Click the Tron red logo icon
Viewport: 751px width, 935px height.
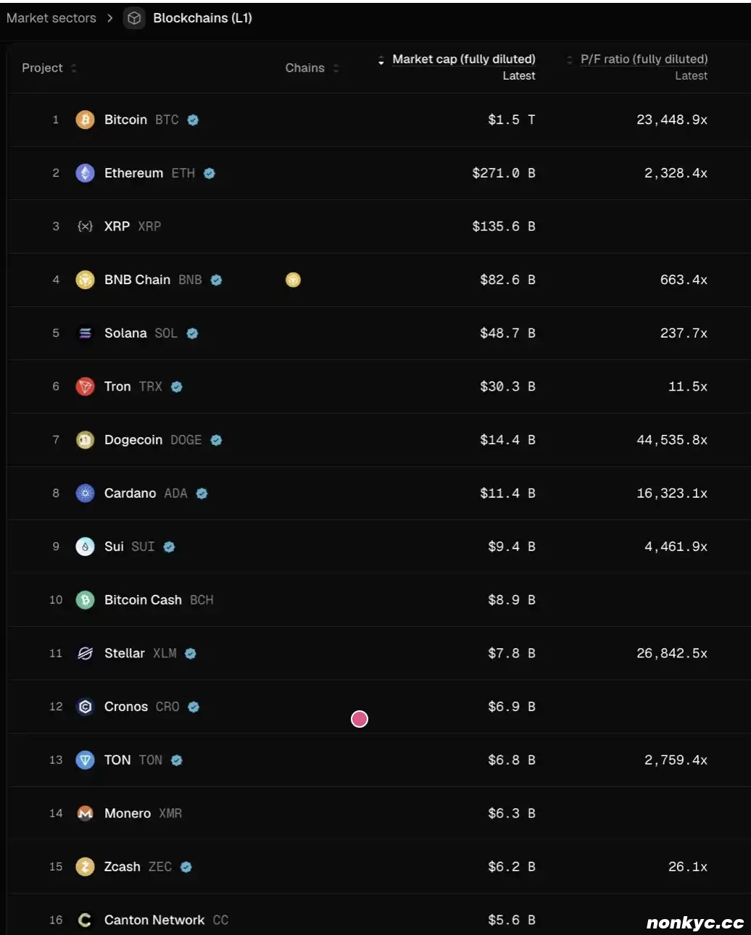(x=85, y=386)
